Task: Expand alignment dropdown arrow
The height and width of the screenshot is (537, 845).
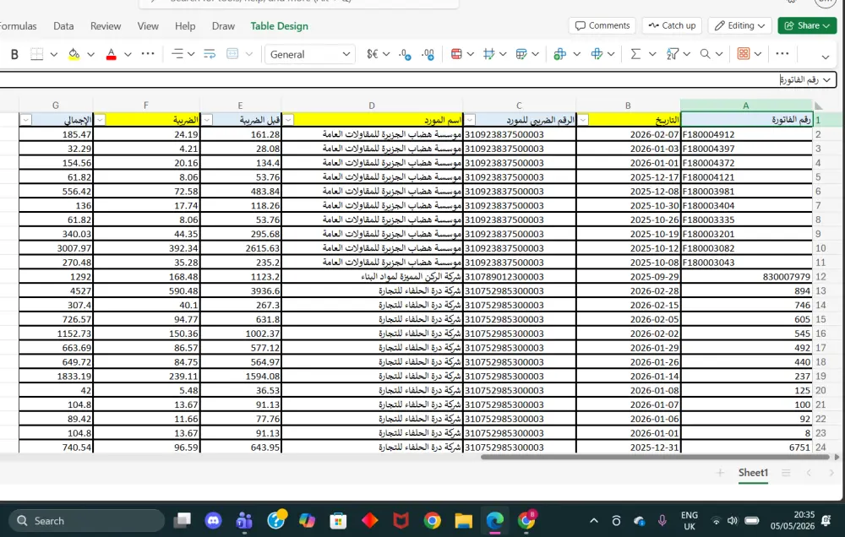Action: 191,54
